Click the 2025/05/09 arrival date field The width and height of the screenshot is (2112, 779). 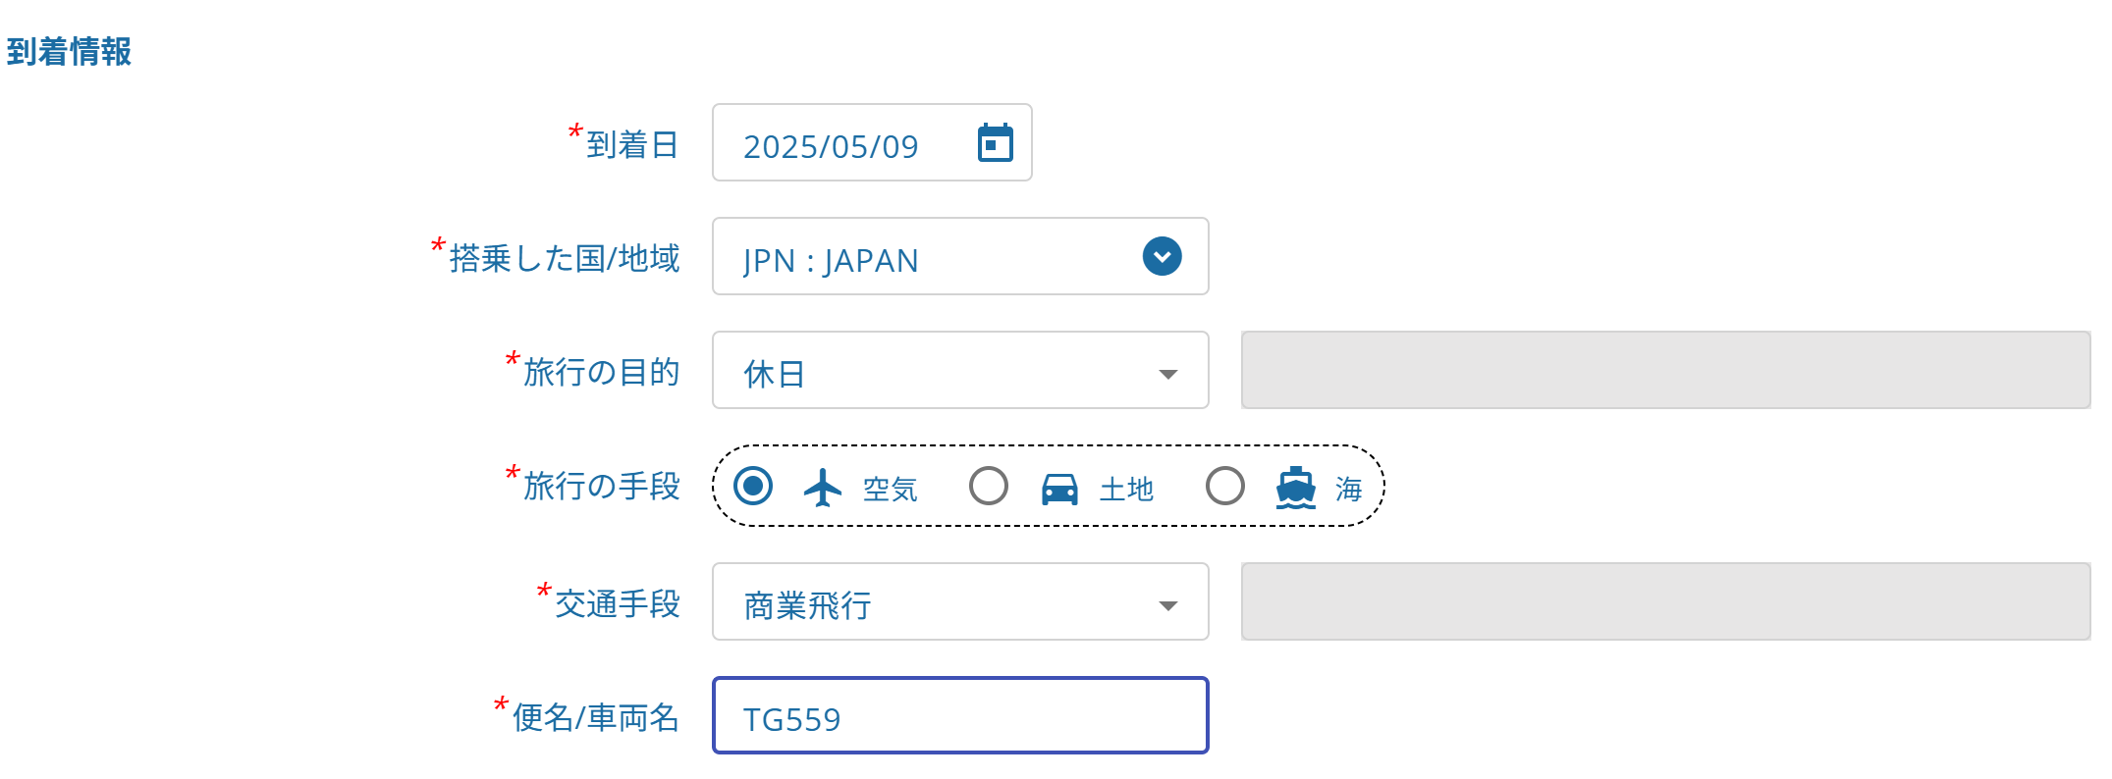point(872,142)
